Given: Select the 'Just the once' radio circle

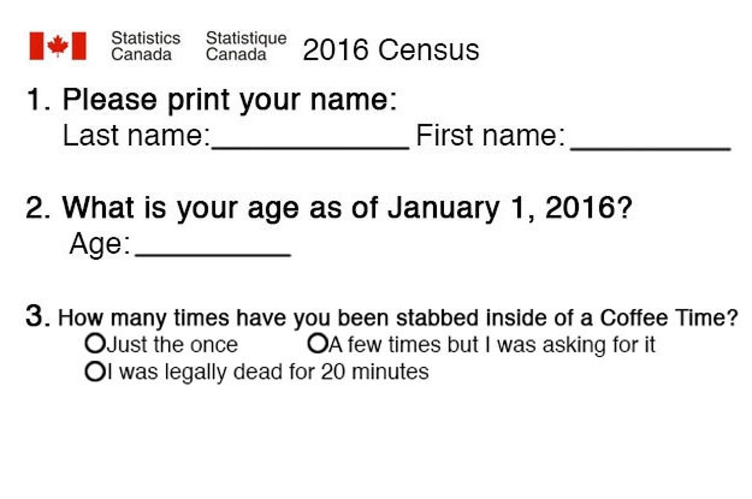Looking at the screenshot, I should [x=94, y=344].
